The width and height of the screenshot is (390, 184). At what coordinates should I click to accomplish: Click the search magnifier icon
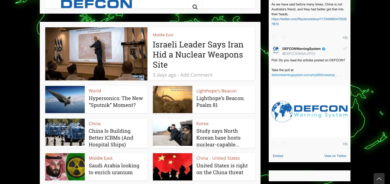pyautogui.click(x=195, y=7)
